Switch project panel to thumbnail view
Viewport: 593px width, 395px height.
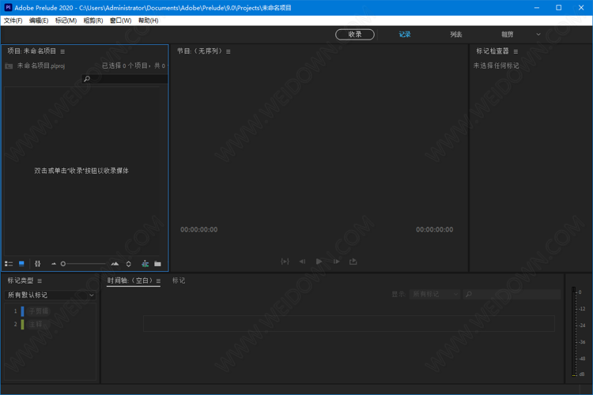[21, 264]
